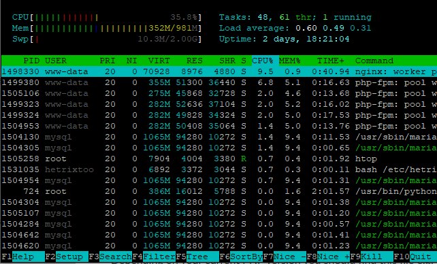Click TIME+ value 2:01.57
437x264 pixels.
tap(331, 191)
